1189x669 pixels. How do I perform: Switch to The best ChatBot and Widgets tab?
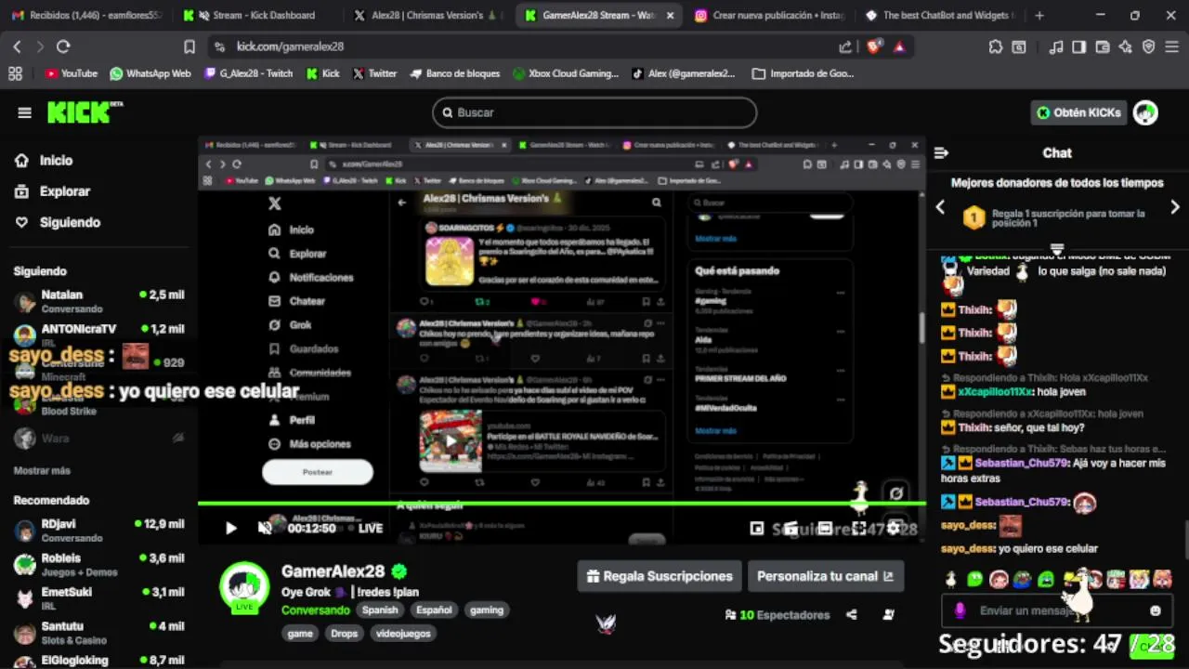click(938, 15)
